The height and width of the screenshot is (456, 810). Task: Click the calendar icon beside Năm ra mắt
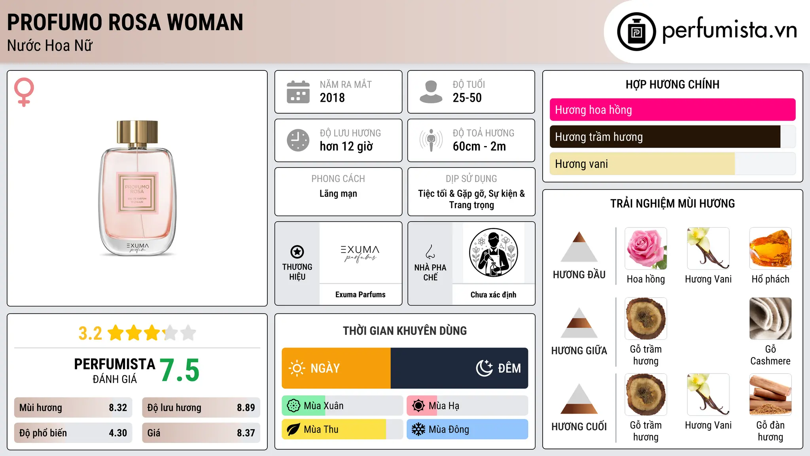298,92
